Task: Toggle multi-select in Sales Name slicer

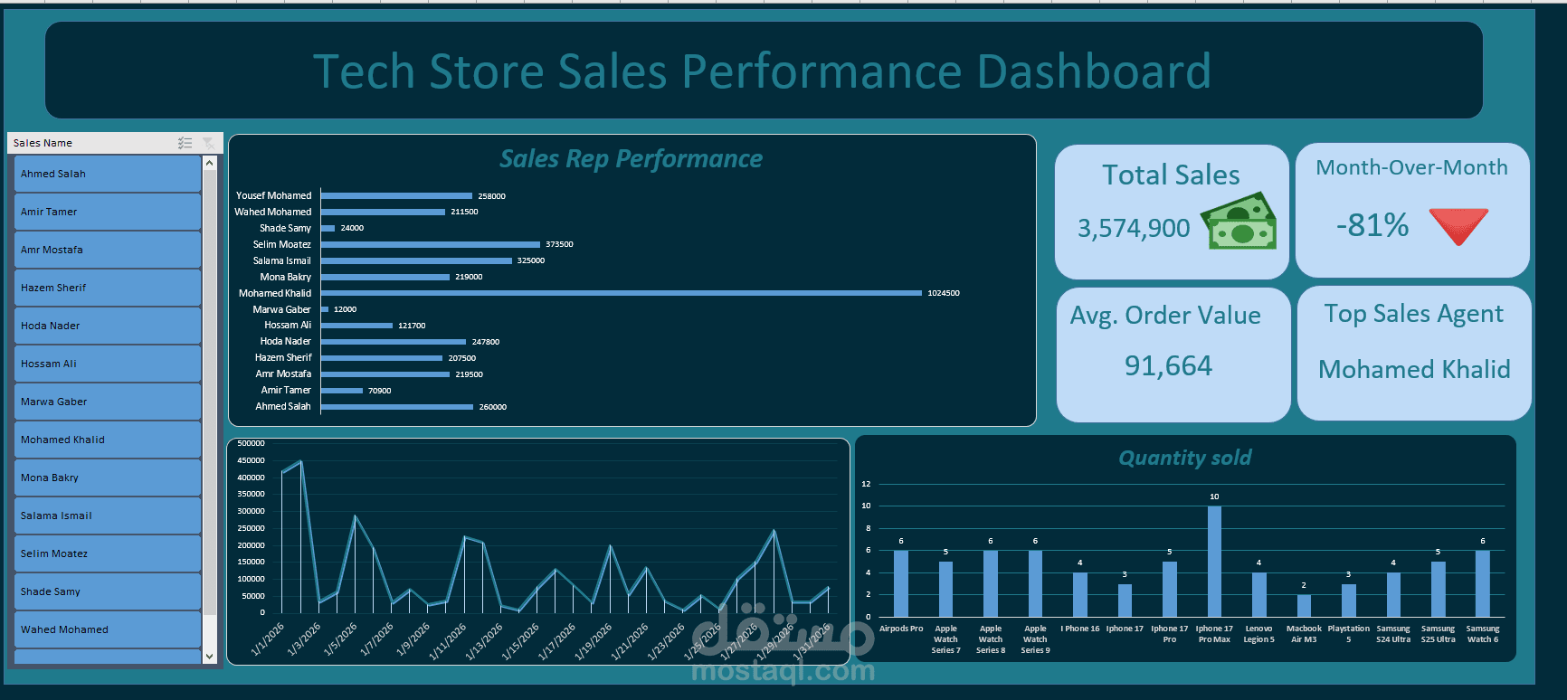Action: 185,143
